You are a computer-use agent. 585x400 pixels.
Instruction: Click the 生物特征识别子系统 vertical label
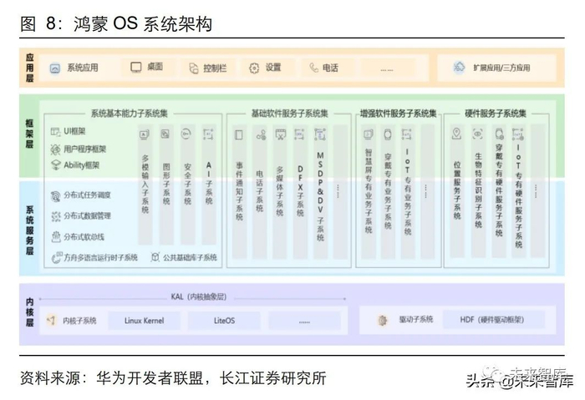(x=478, y=190)
